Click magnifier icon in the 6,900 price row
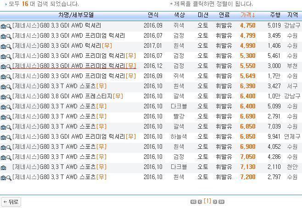Image resolution: width=302 pixels, height=208 pixels. click(9, 148)
